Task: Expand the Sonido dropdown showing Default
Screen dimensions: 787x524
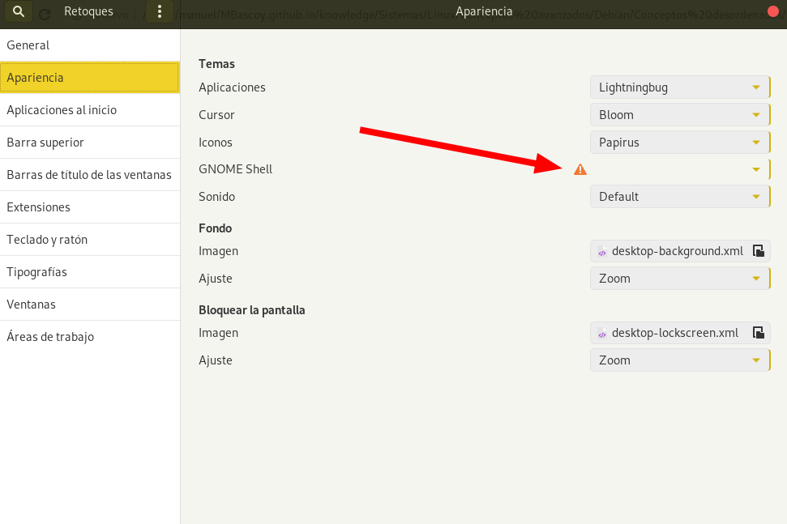Action: (x=679, y=197)
